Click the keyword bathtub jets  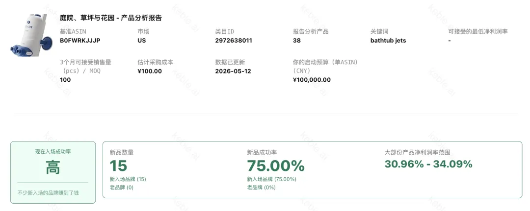coord(388,41)
